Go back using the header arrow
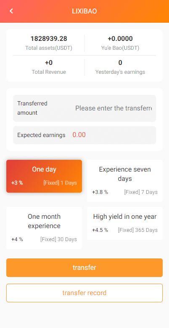 pos(11,11)
